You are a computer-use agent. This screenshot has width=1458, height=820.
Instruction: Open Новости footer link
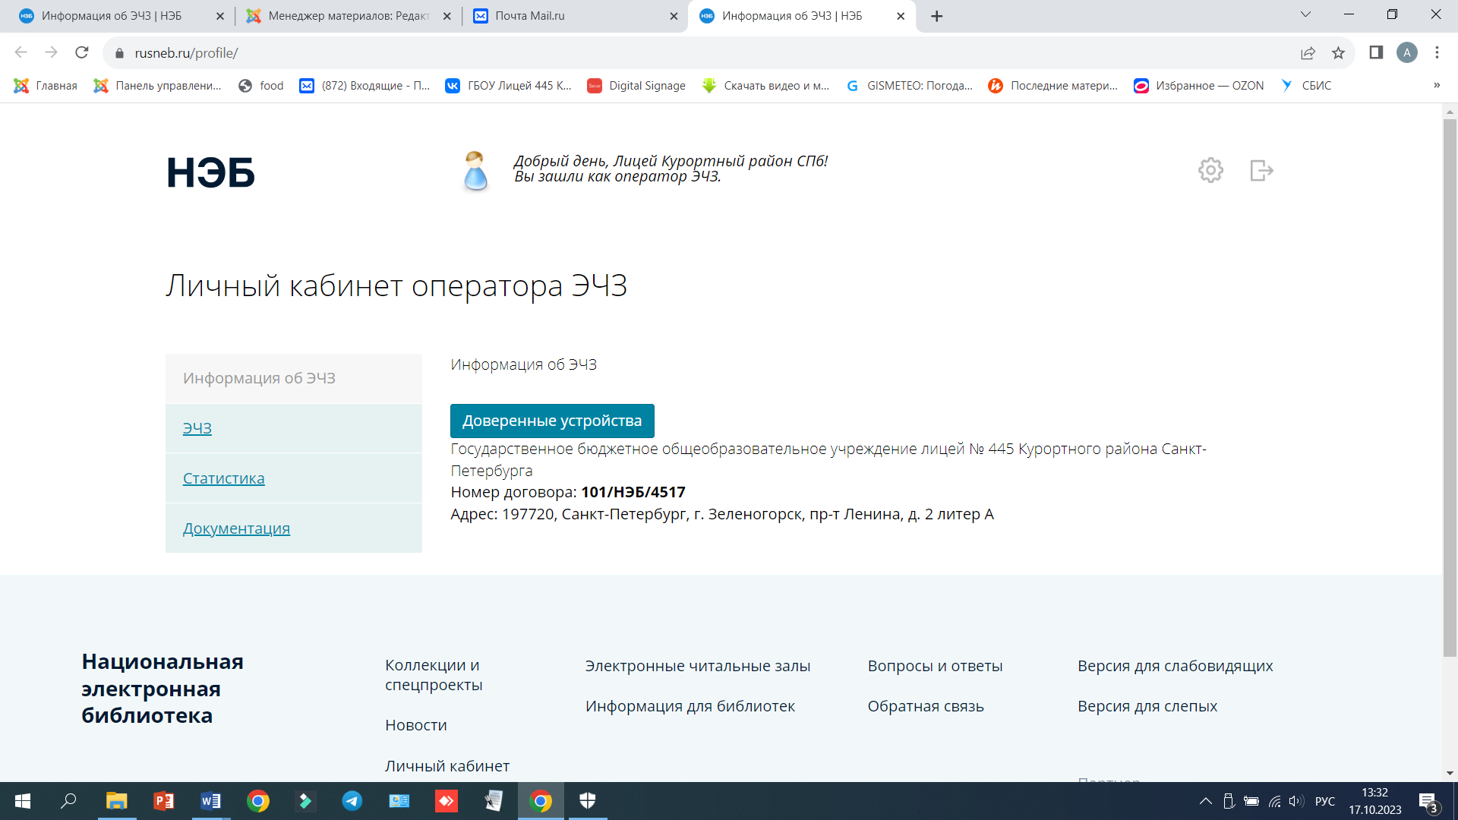416,725
